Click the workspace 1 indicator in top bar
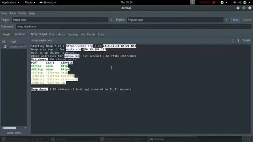 click(193, 2)
